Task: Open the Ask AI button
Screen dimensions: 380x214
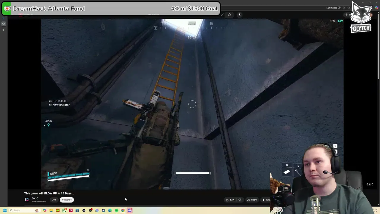Action: [x=266, y=200]
